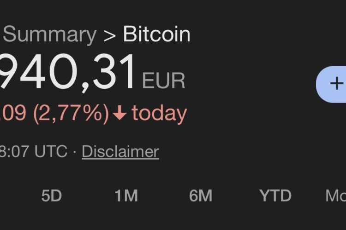Click the EUR currency label
The width and height of the screenshot is (346, 230).
164,81
